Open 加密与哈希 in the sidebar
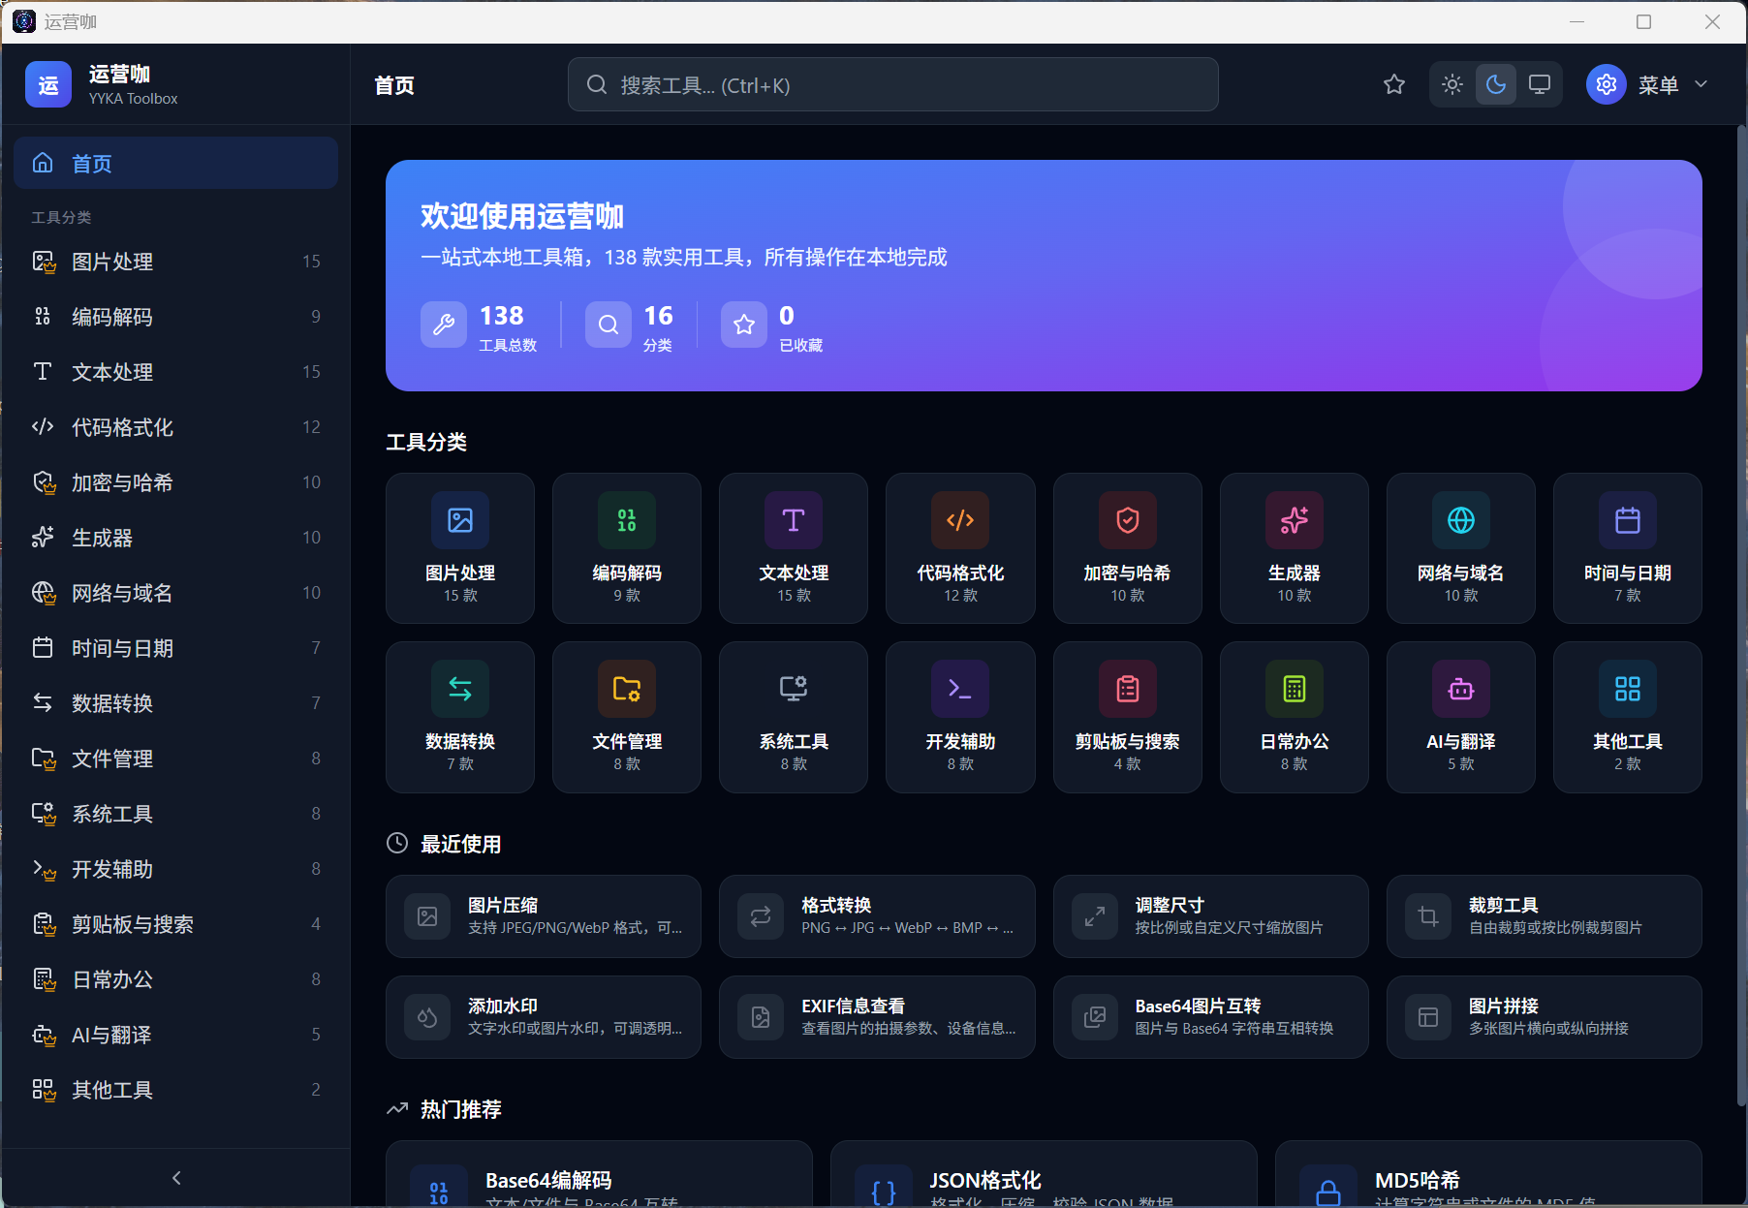 coord(175,482)
